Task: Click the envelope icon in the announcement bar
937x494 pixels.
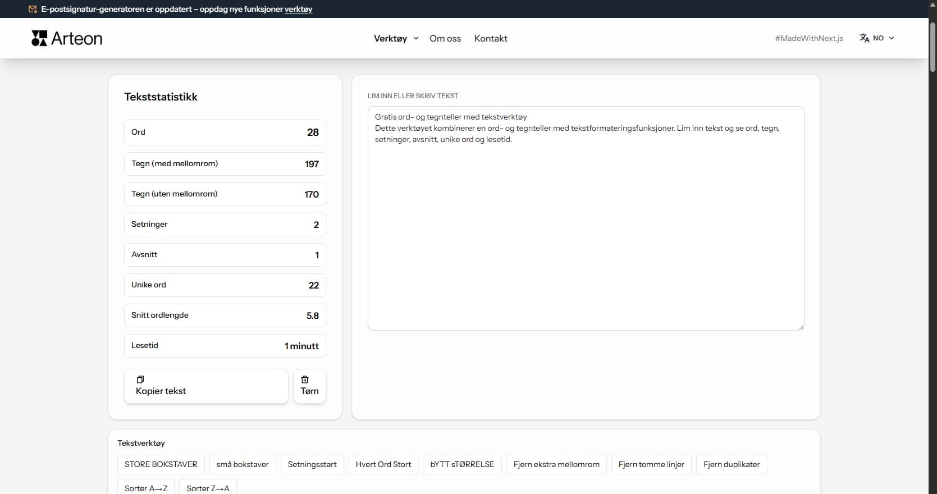Action: coord(33,9)
